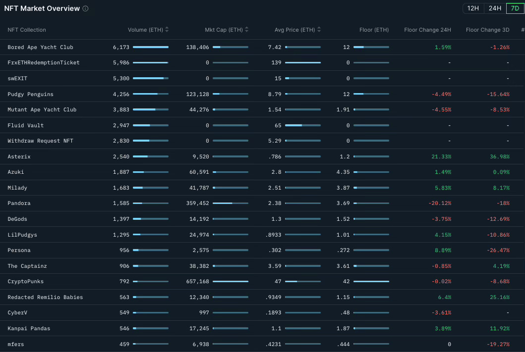Select the LilPudgys collection name

tap(22, 235)
